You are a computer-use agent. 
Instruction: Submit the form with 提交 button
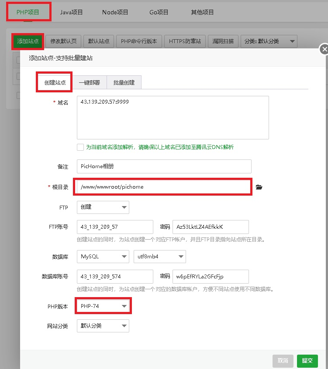tap(307, 361)
